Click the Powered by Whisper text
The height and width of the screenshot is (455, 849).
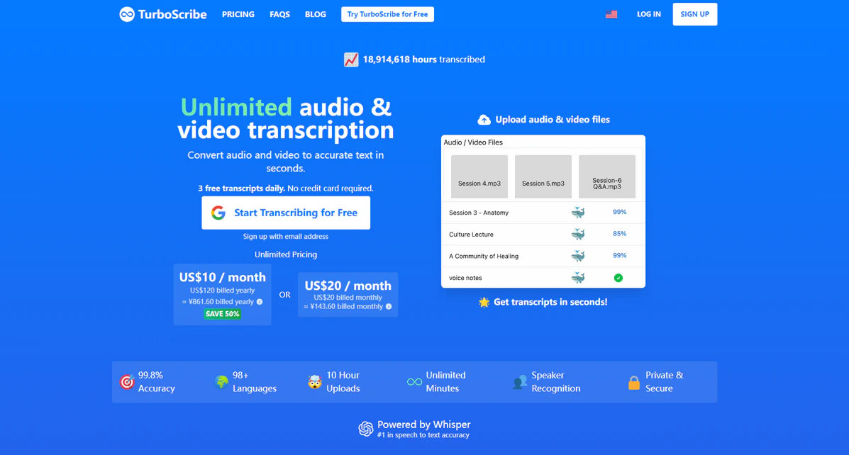[x=424, y=425]
